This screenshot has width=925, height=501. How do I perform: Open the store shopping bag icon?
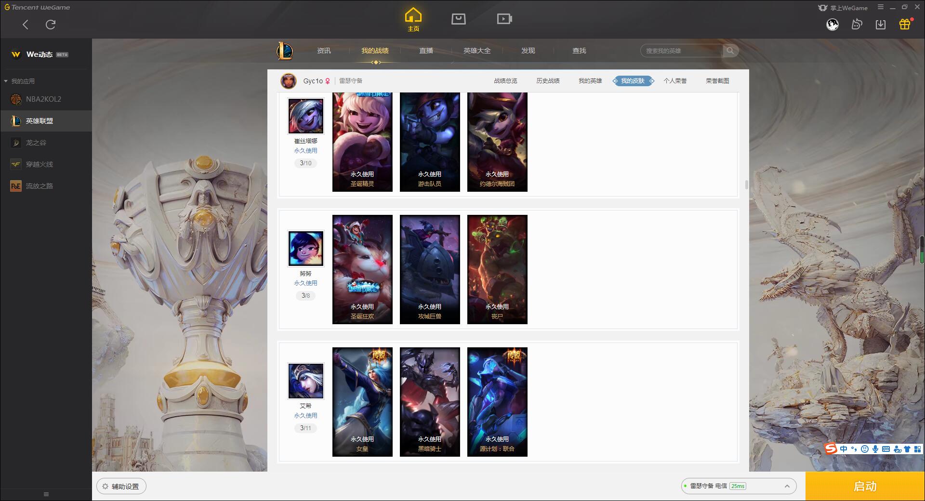(458, 19)
